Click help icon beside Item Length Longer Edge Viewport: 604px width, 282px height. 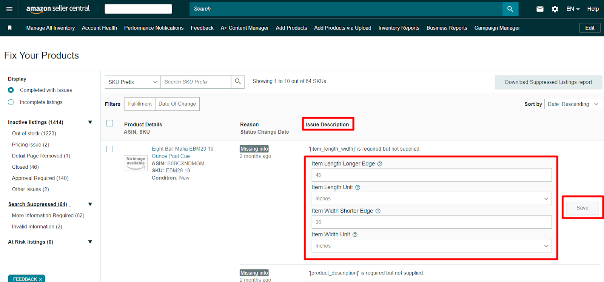click(380, 164)
